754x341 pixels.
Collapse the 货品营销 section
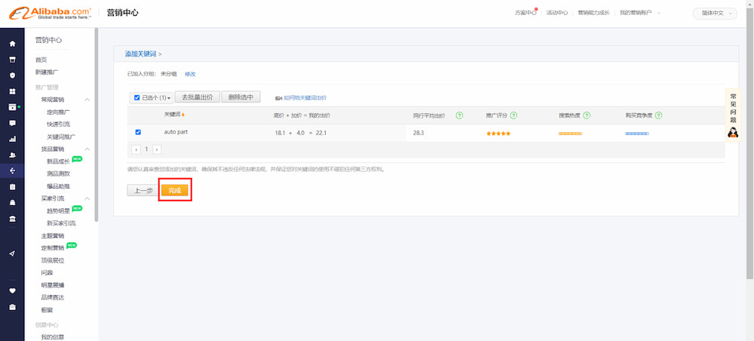coord(87,149)
